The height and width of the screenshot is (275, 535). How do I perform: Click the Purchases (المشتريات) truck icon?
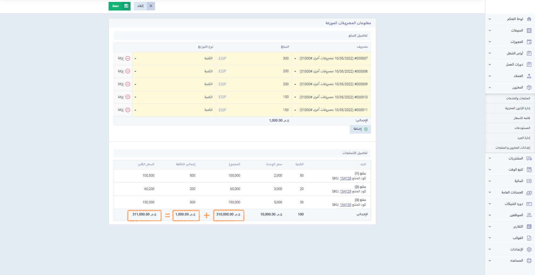(529, 159)
